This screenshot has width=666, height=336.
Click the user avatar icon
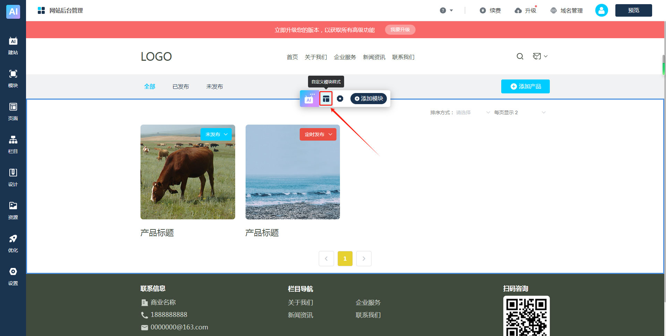tap(601, 10)
